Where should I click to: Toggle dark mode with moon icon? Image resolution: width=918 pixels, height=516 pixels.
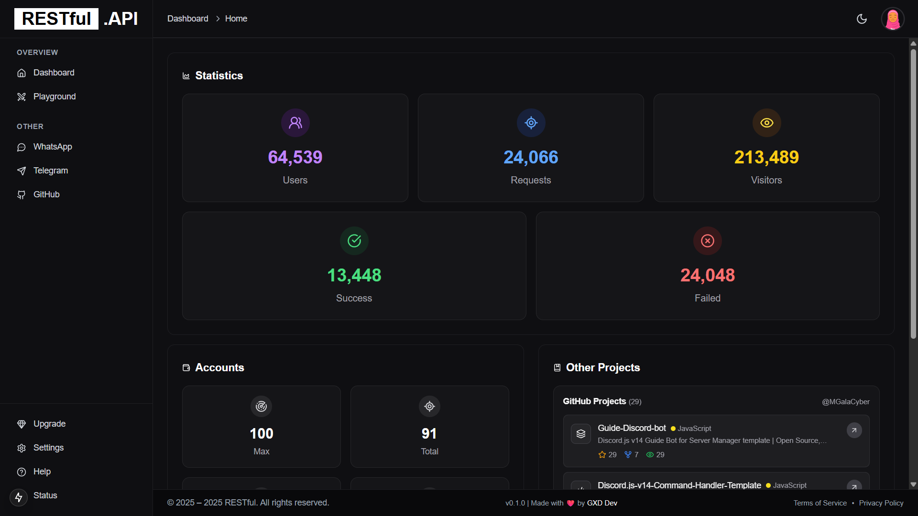pyautogui.click(x=862, y=19)
